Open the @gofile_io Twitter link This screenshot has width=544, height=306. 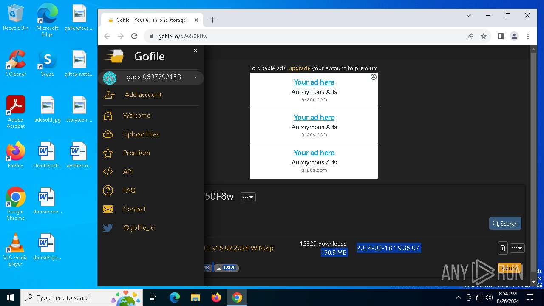click(139, 228)
